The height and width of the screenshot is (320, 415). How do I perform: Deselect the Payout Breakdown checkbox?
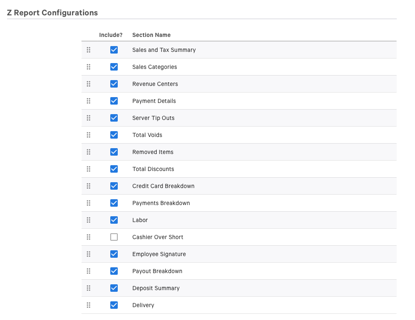(114, 271)
